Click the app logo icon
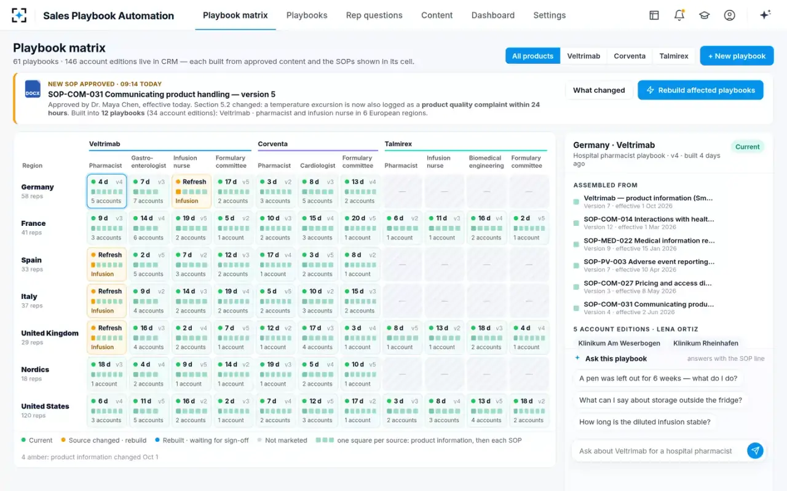This screenshot has height=491, width=787. click(x=19, y=15)
